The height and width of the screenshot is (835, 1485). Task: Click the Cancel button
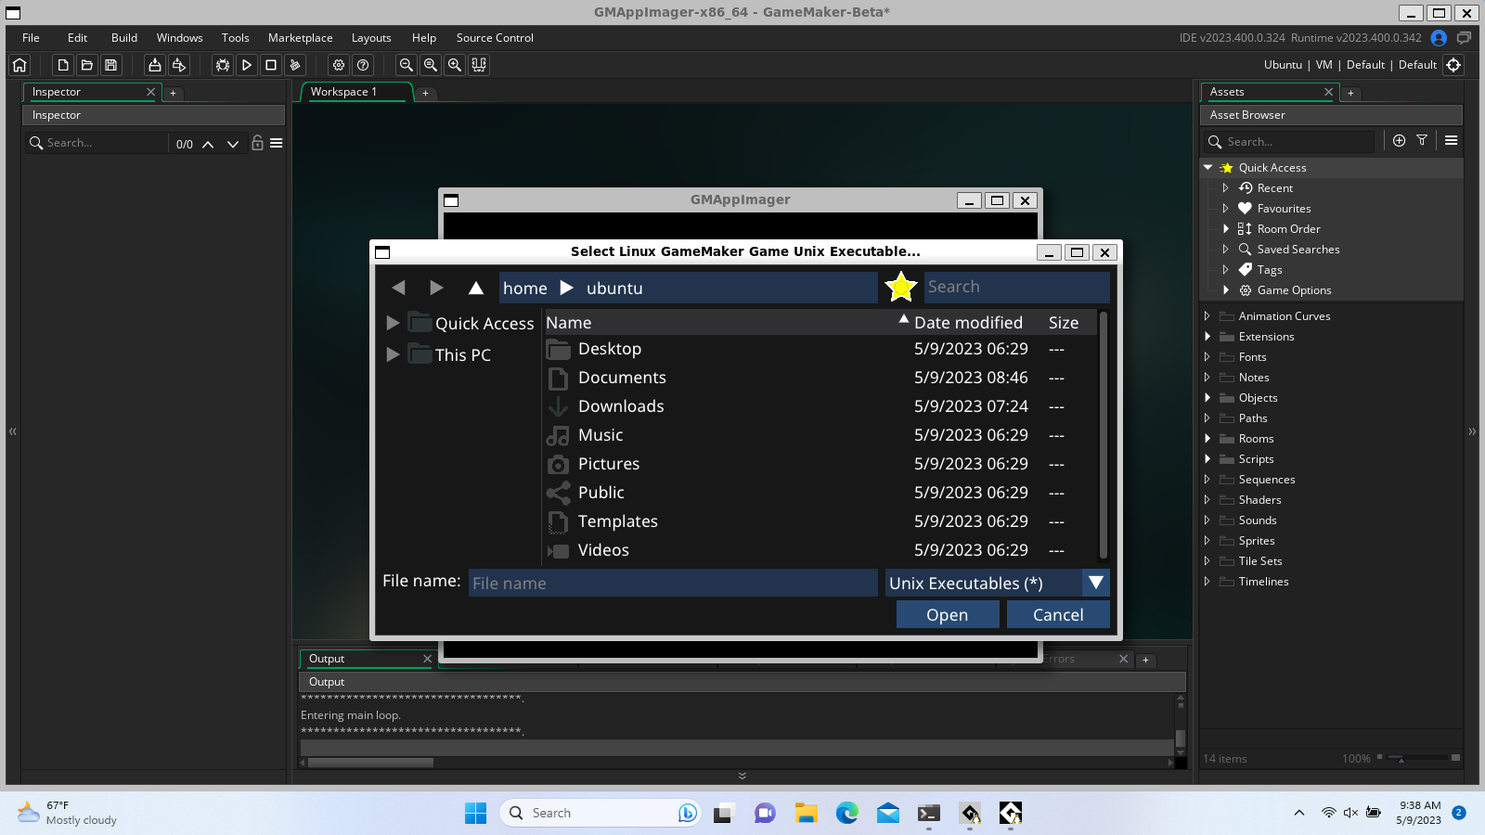(x=1058, y=614)
